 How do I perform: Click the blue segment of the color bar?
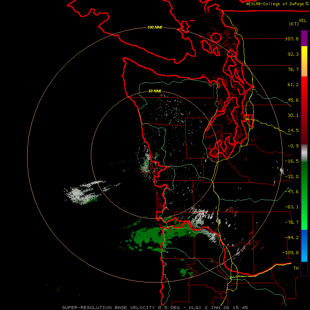(x=304, y=246)
